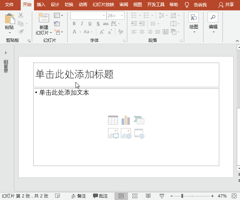Image resolution: width=240 pixels, height=200 pixels.
Task: Click the Increase Indent icon
Action: pyautogui.click(x=142, y=24)
